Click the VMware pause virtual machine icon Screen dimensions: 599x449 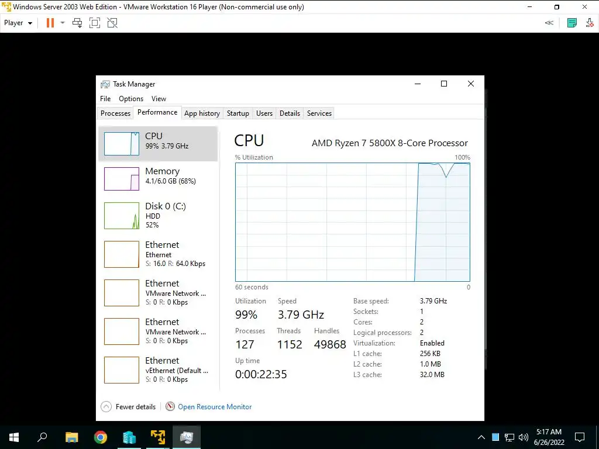(x=50, y=23)
